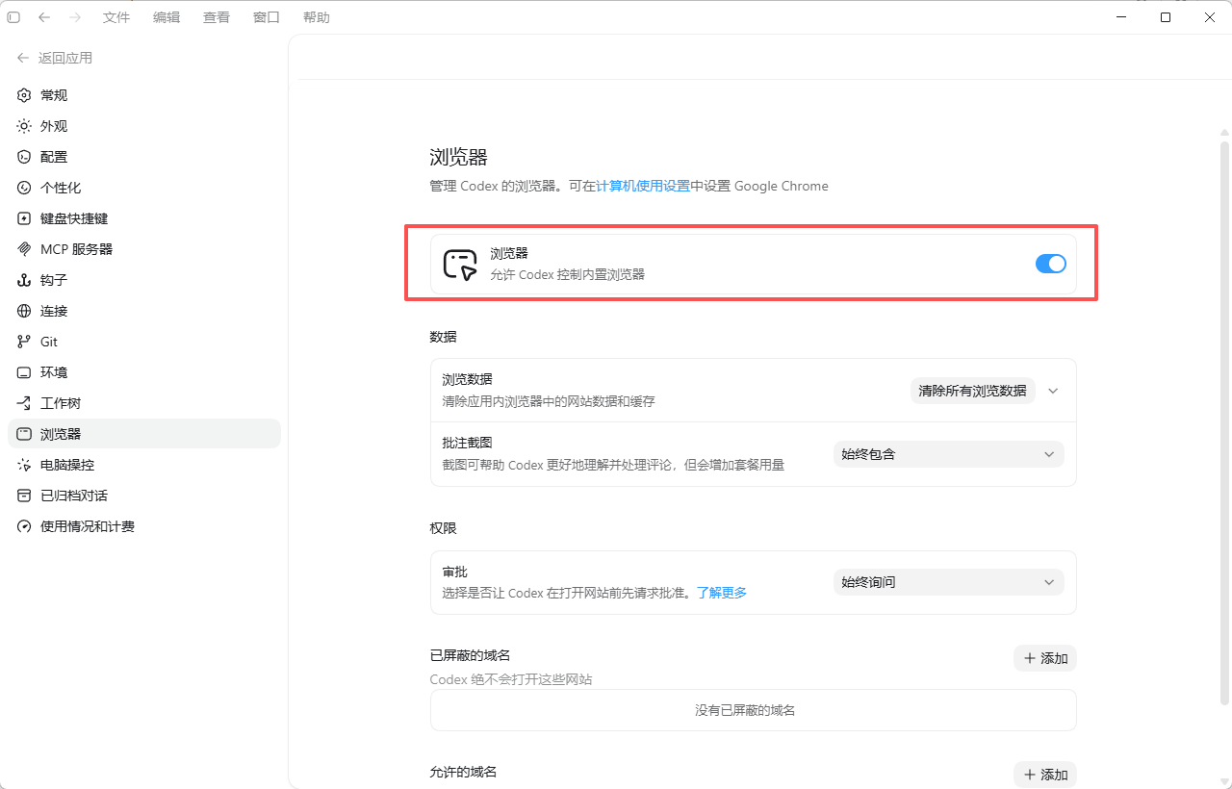Click the Usage and Billing (使用情况和计费) gauge icon
The height and width of the screenshot is (789, 1232).
coord(24,526)
